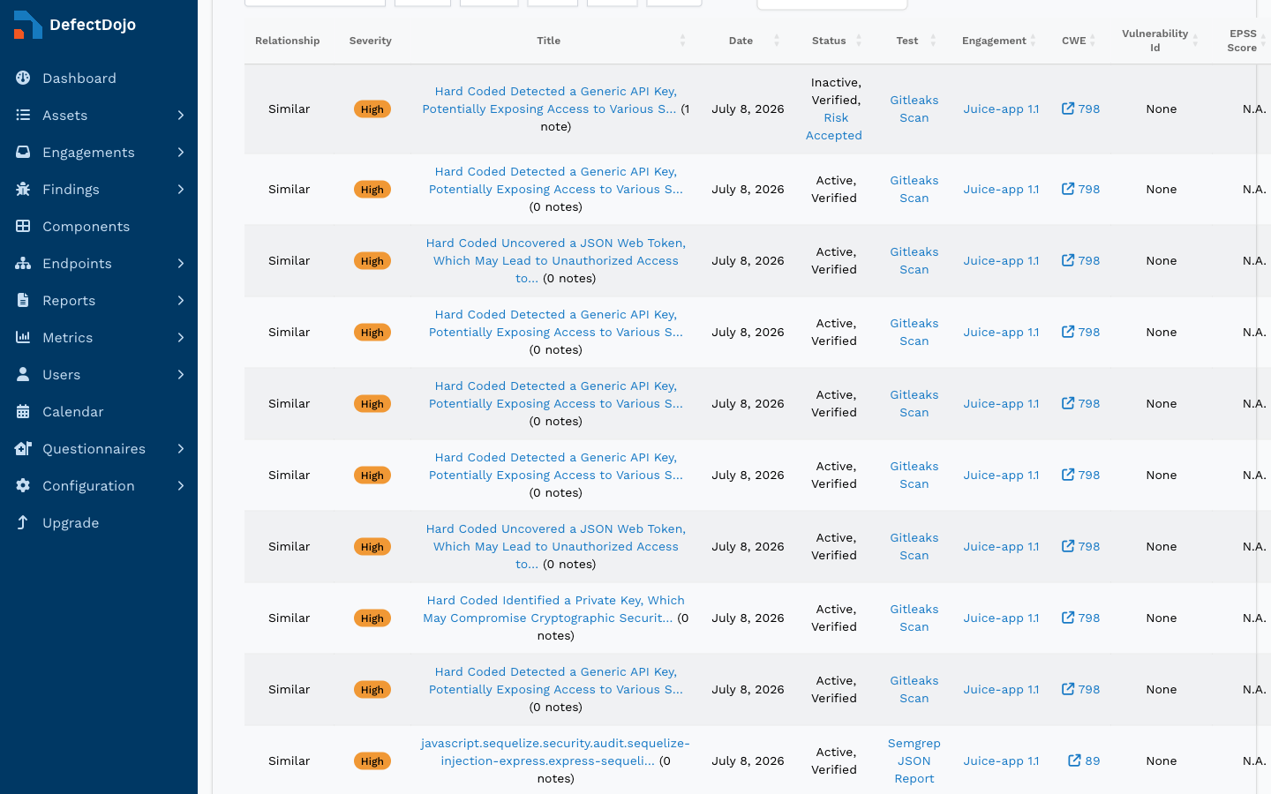1271x794 pixels.
Task: Open CWE external link icon in Private Key row
Action: point(1068,618)
